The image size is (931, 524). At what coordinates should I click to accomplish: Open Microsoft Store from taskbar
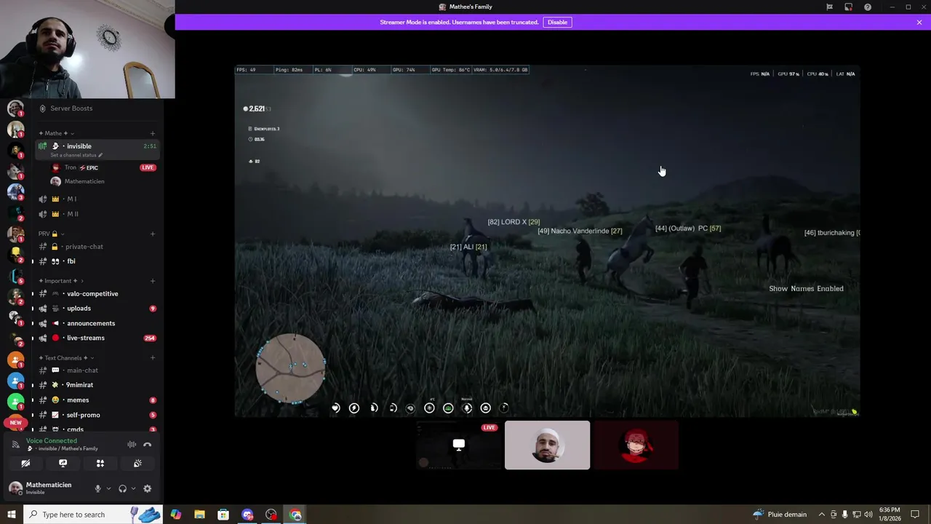pyautogui.click(x=223, y=515)
